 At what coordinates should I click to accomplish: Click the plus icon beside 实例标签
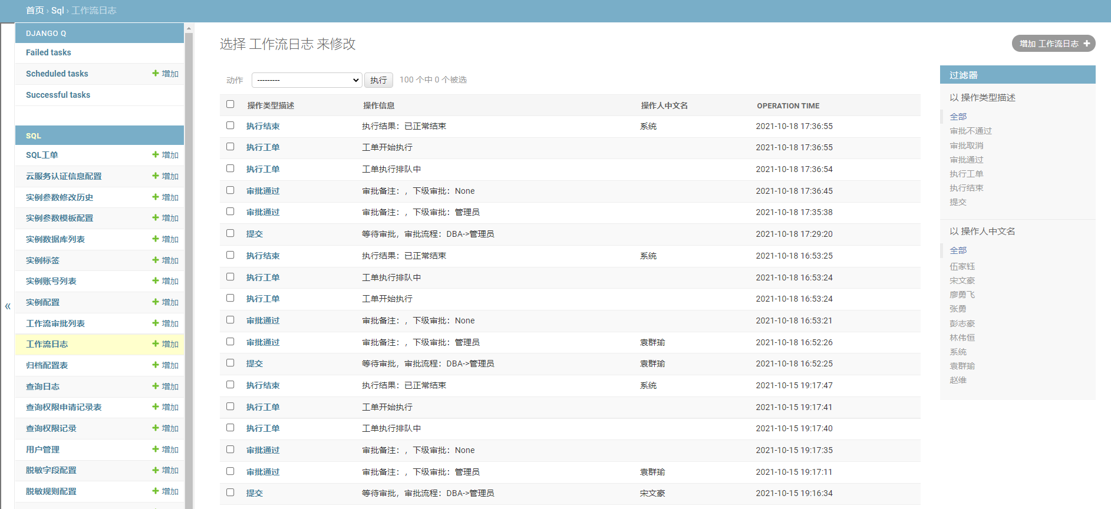(x=156, y=260)
